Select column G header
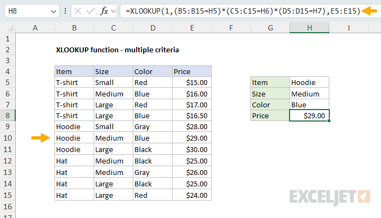 click(270, 28)
